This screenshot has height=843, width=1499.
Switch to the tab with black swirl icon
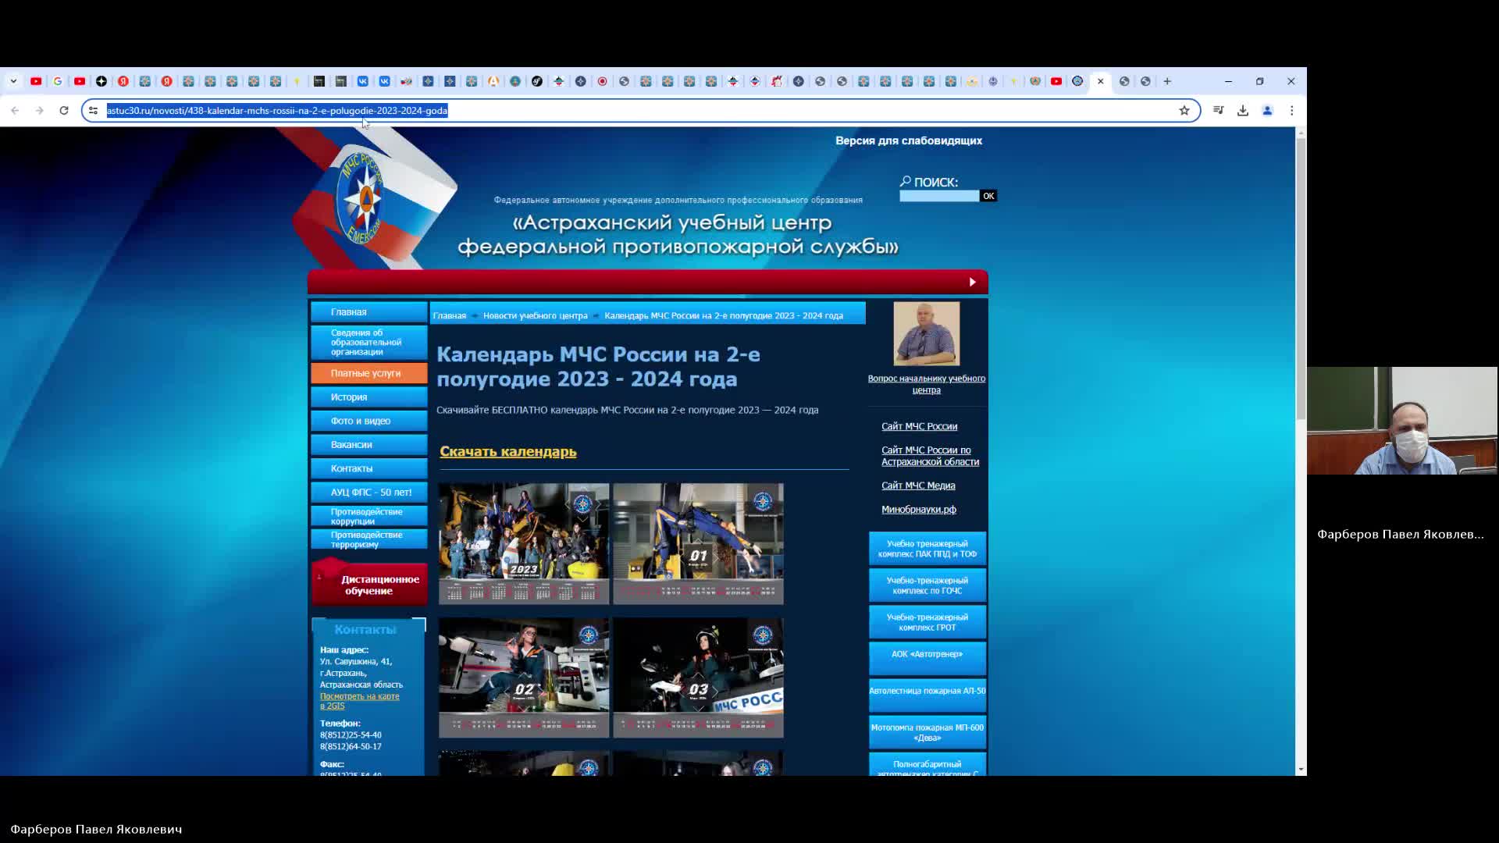click(x=537, y=81)
